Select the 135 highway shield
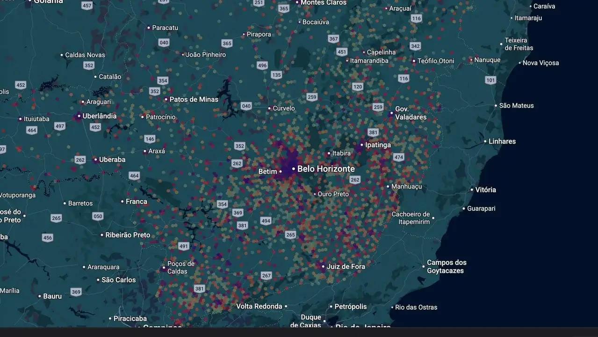 tap(276, 75)
